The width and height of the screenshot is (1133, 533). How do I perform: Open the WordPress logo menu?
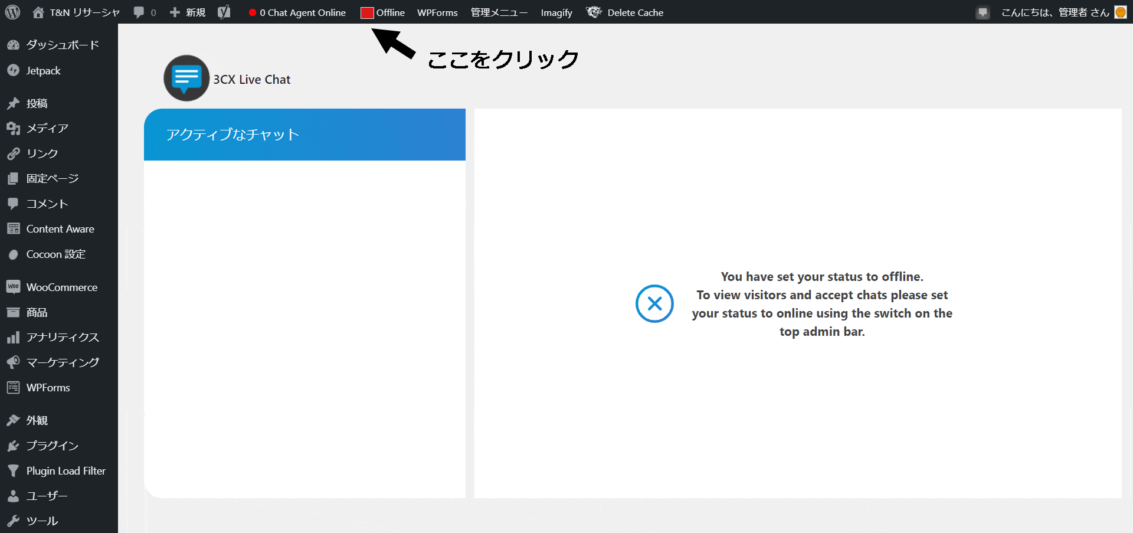pos(12,12)
